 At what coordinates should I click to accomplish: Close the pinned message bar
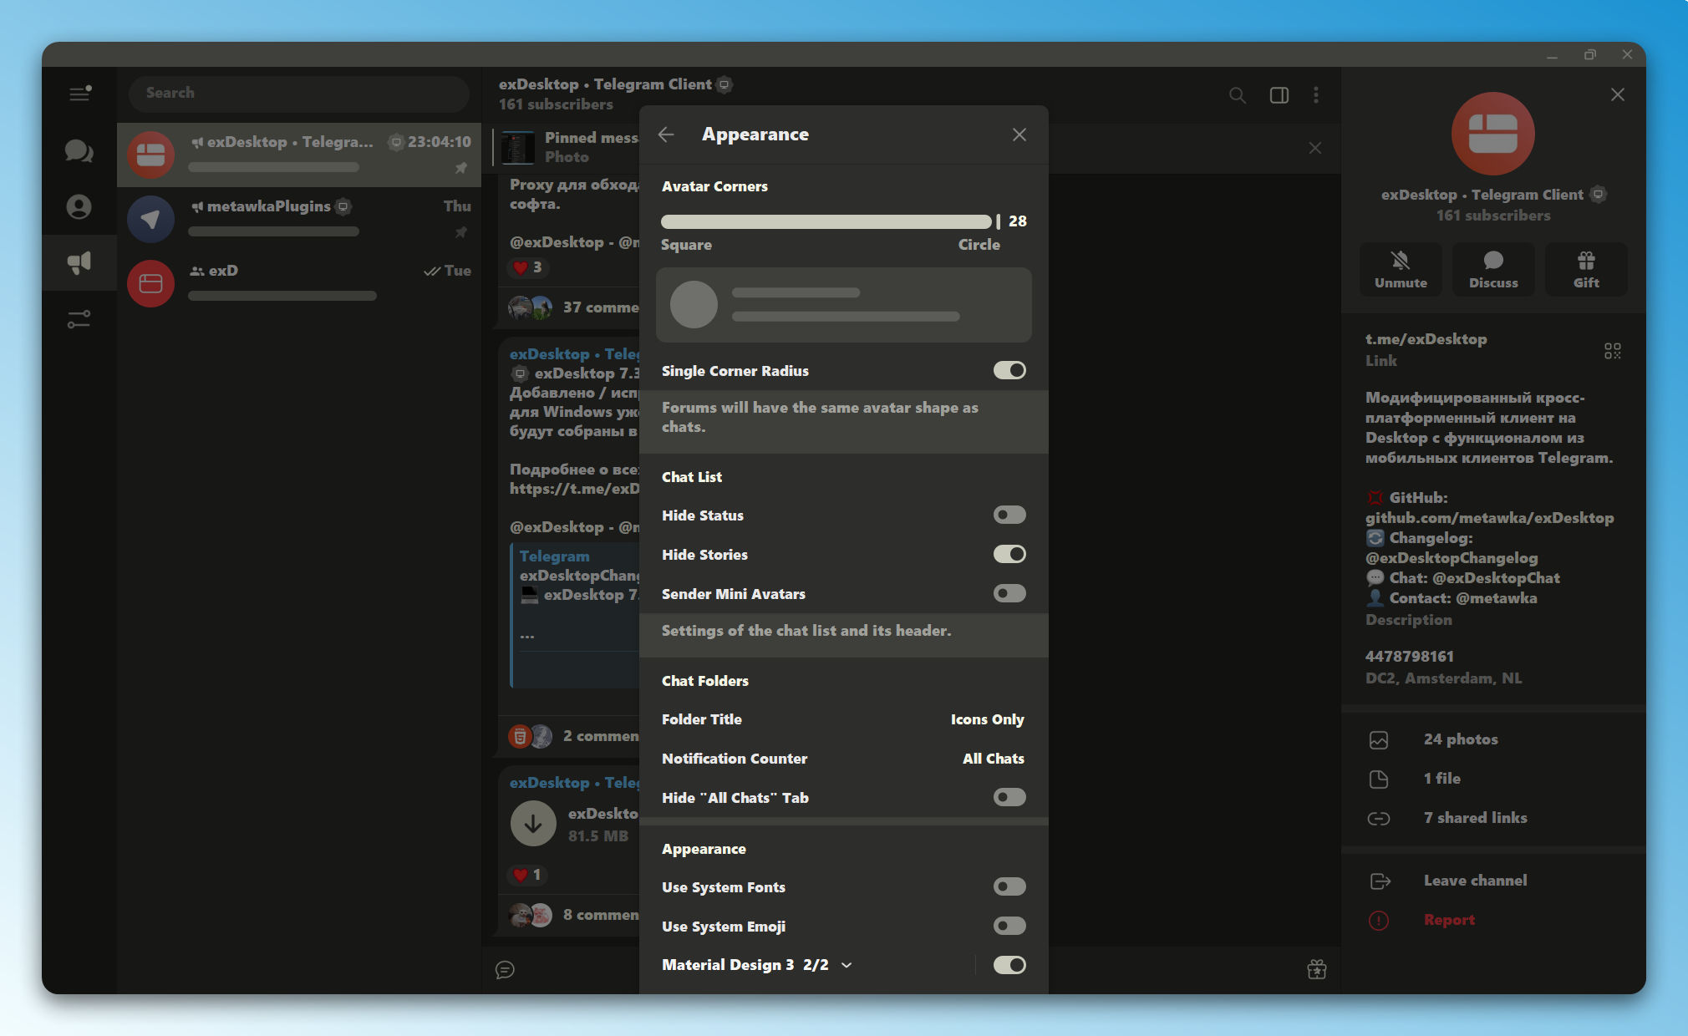pyautogui.click(x=1315, y=148)
